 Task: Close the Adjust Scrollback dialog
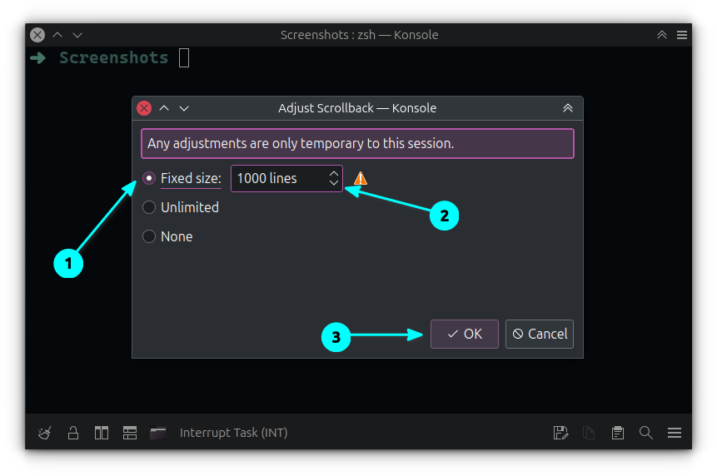point(144,108)
